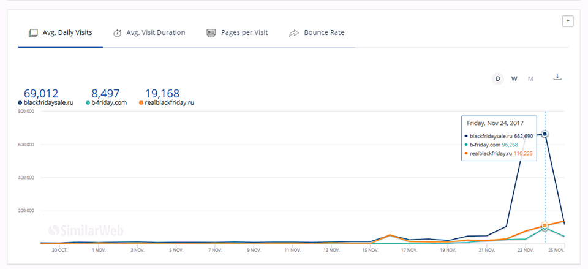Image resolution: width=588 pixels, height=269 pixels.
Task: Switch chart to monthly M view
Action: (530, 78)
